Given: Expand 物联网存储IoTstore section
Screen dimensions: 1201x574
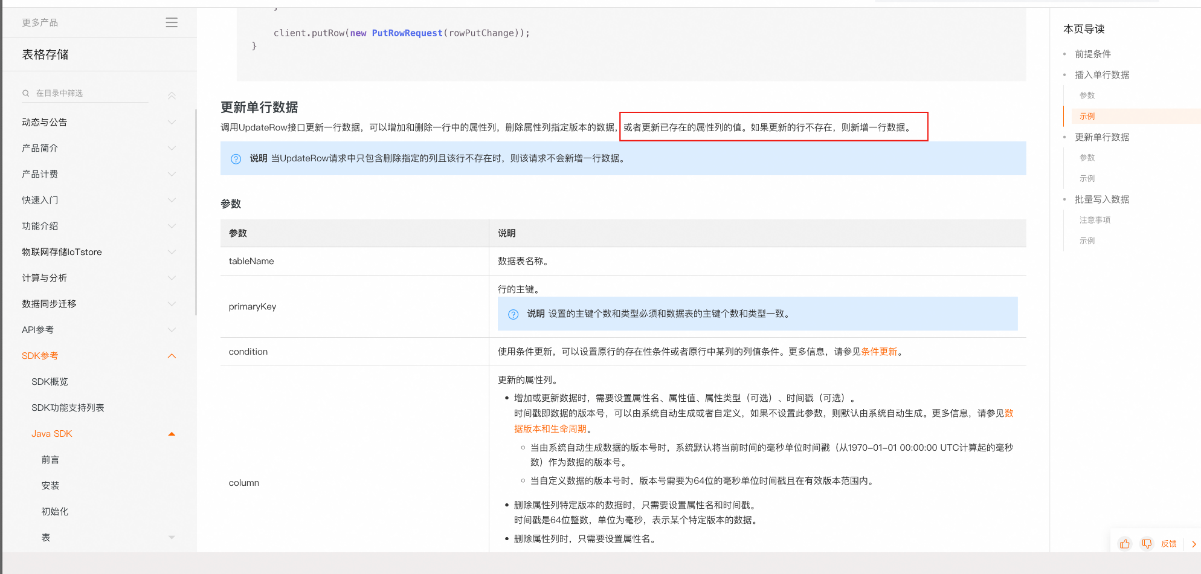Looking at the screenshot, I should pyautogui.click(x=172, y=252).
